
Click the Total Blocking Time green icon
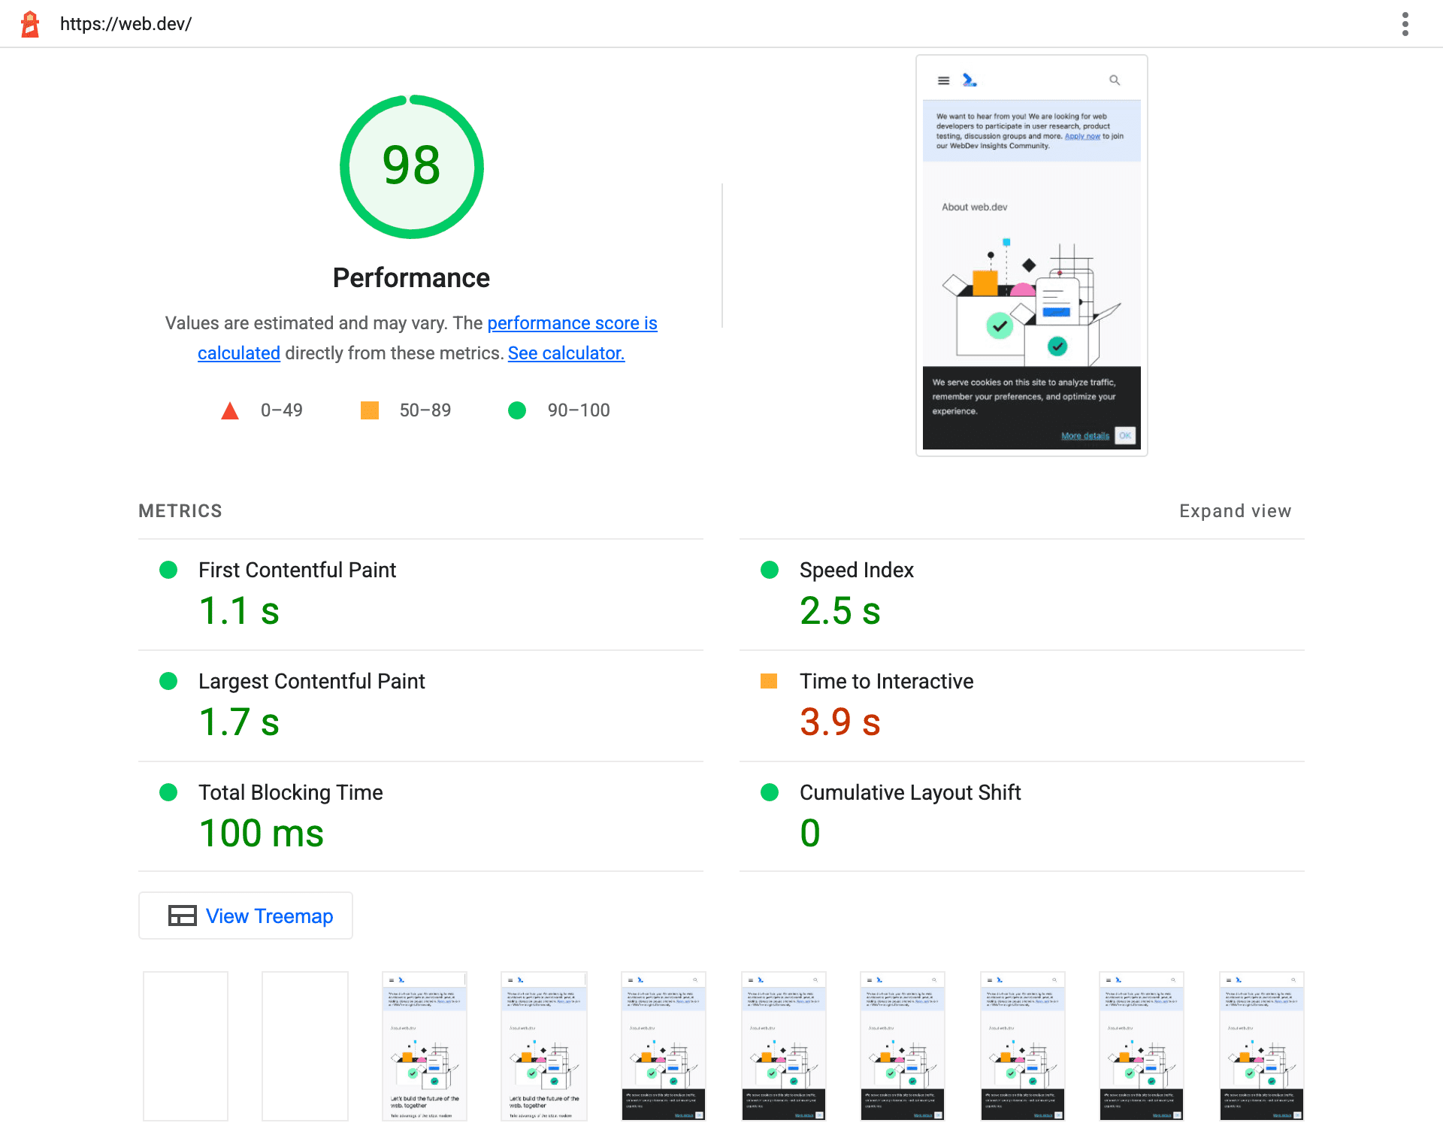tap(166, 791)
